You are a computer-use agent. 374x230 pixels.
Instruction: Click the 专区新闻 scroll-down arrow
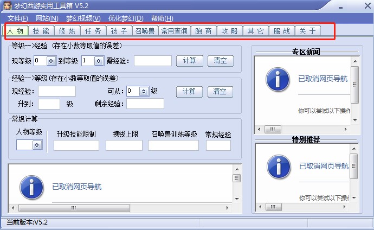click(x=355, y=120)
